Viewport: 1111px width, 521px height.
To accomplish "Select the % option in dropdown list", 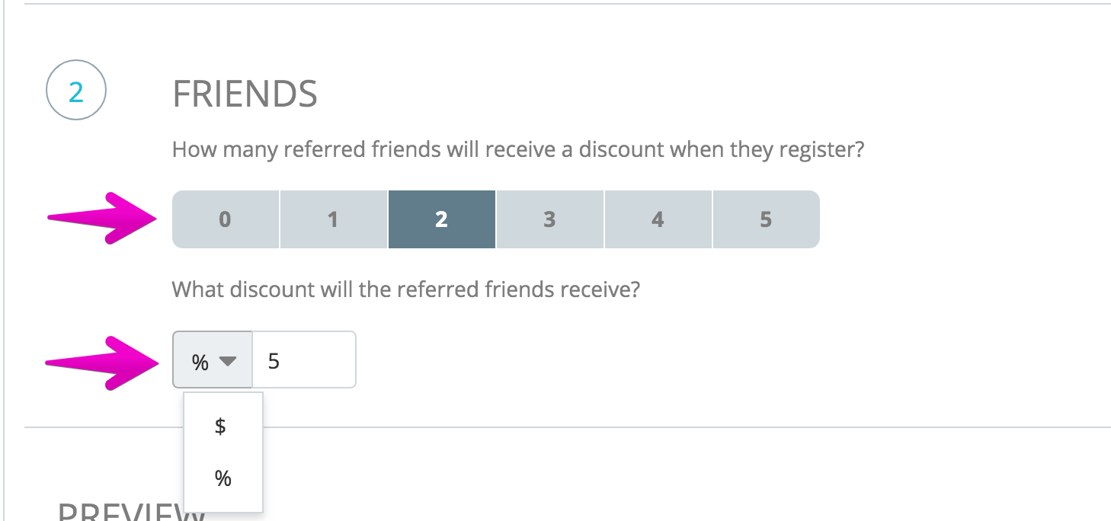I will (223, 478).
